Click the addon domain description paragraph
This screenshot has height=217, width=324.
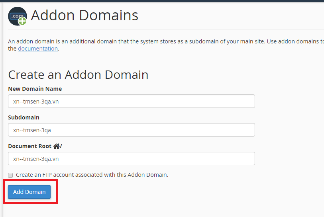[x=166, y=45]
